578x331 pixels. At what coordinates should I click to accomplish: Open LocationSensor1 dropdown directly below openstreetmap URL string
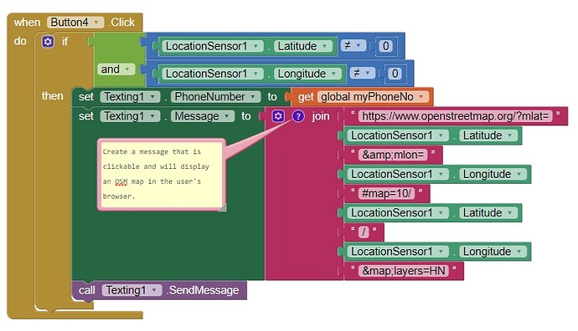tap(398, 135)
